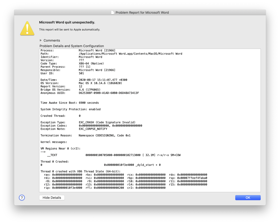Click the Responsible 'Microsoft Word [21966]' value
280x224 pixels.
point(97,70)
